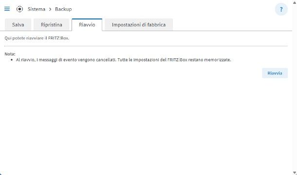Switch to the Salva tab

(x=18, y=25)
